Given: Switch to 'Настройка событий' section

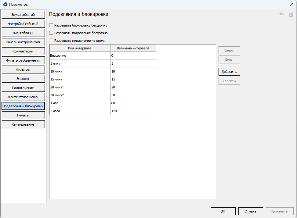Looking at the screenshot, I should tap(23, 24).
